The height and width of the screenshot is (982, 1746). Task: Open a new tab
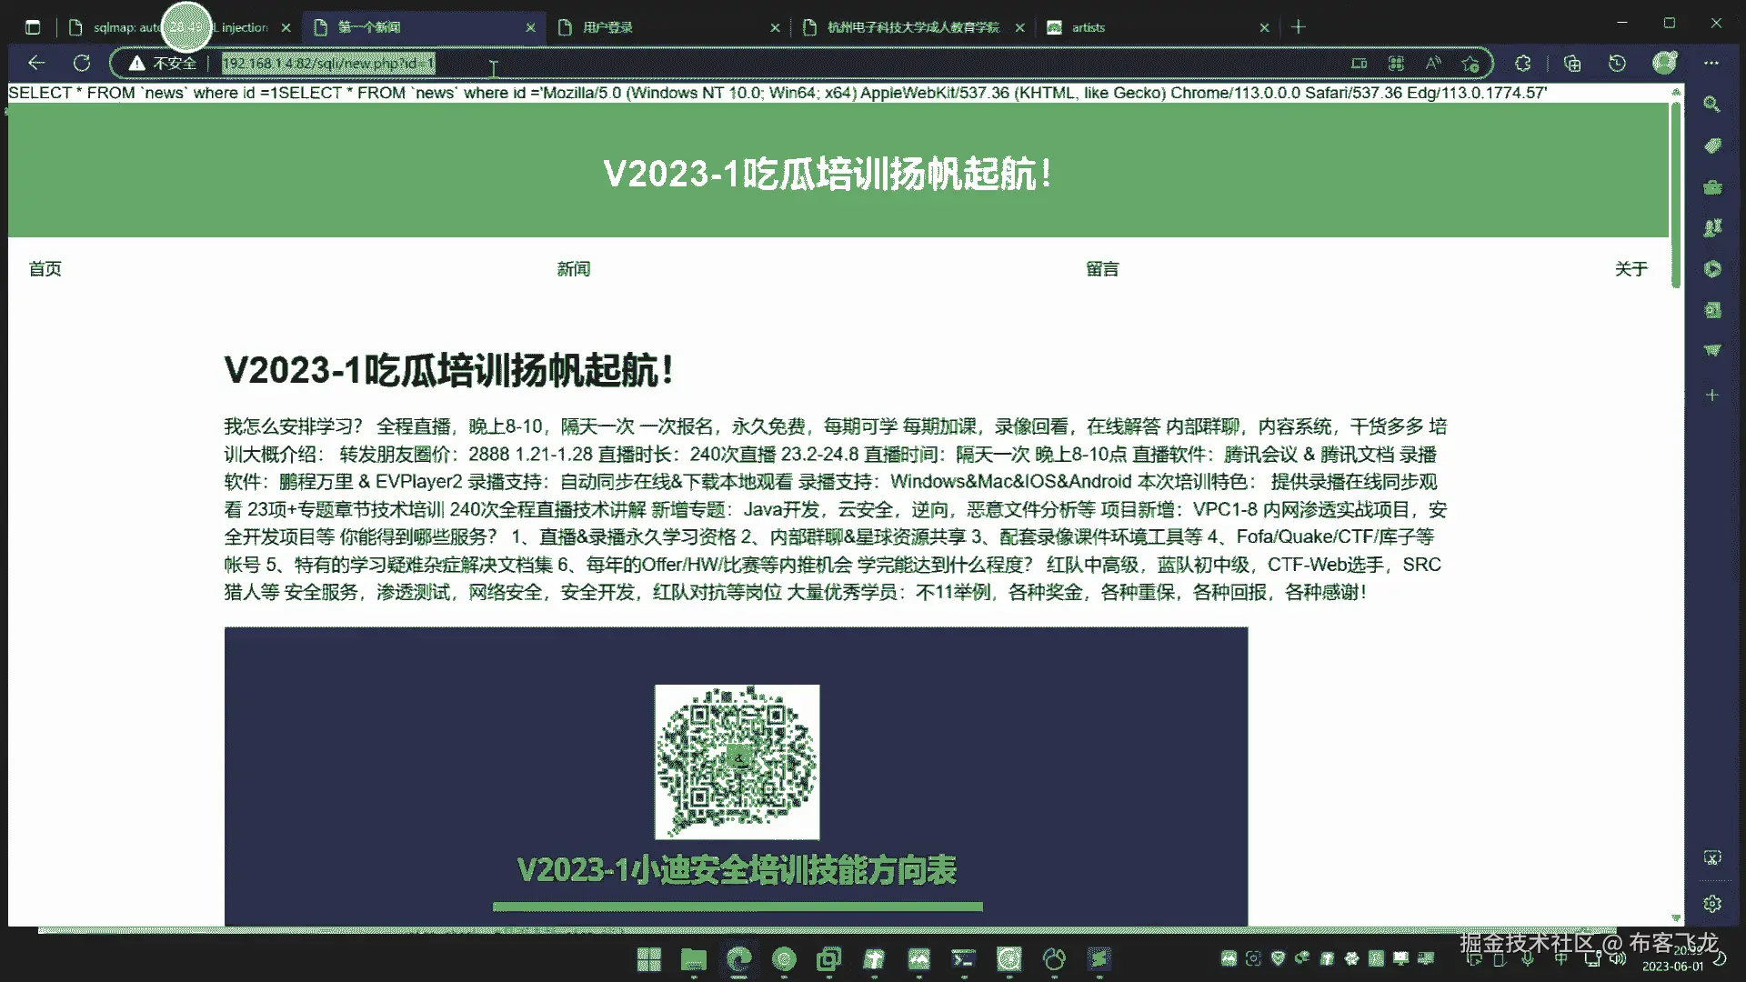[x=1299, y=27]
